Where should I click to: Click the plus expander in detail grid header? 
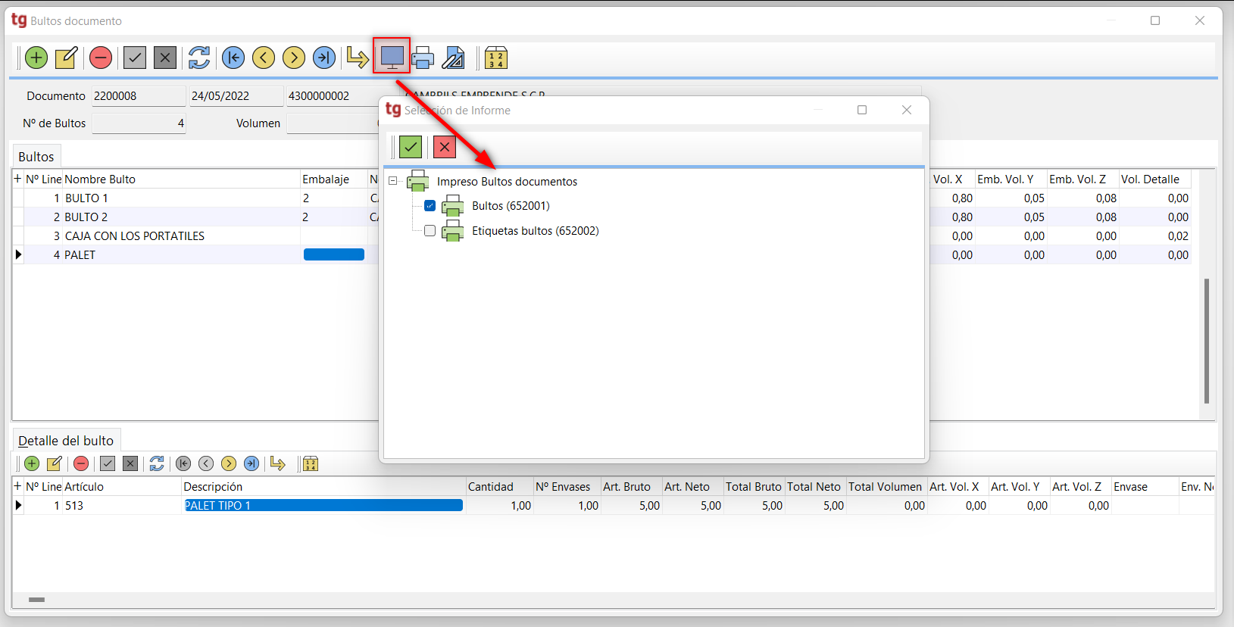17,486
